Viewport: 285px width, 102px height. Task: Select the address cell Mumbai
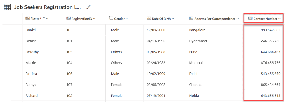click(196, 63)
